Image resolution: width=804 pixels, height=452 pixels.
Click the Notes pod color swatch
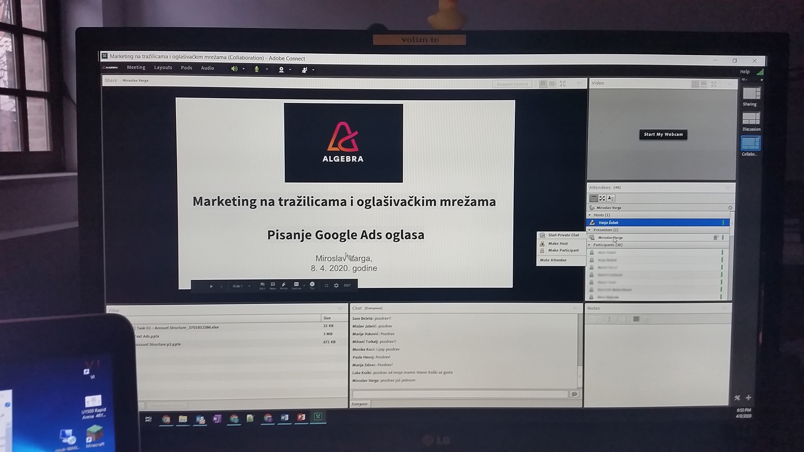tap(636, 319)
